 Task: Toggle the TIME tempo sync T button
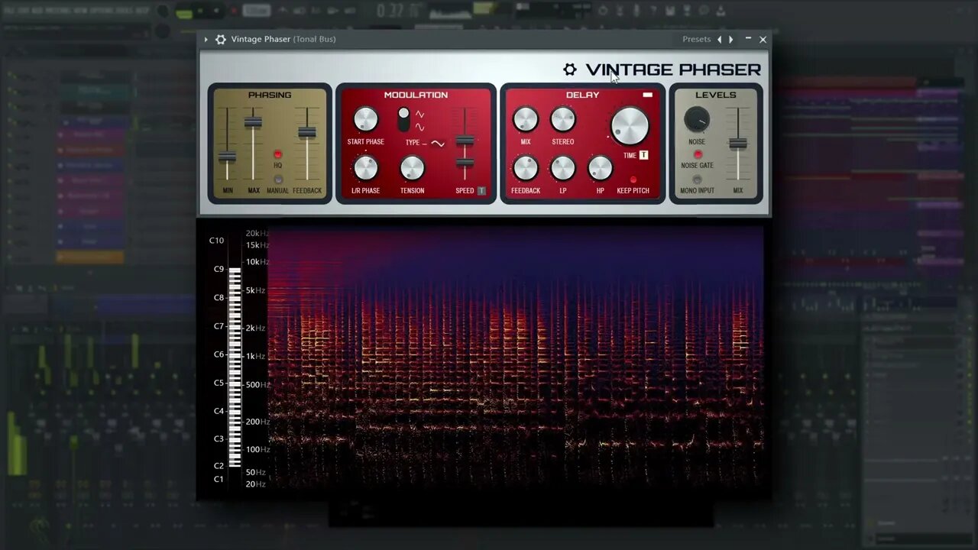point(643,155)
